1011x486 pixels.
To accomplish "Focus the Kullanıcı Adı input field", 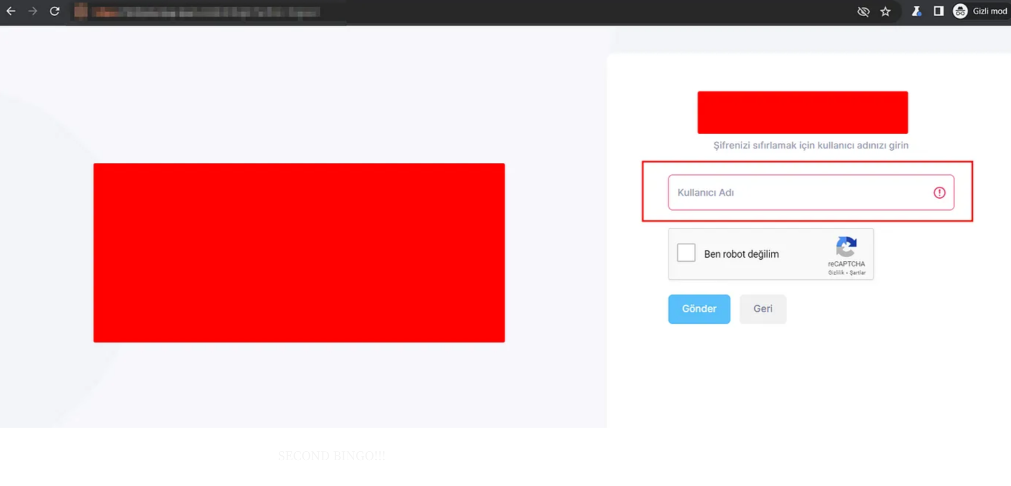I will (801, 193).
